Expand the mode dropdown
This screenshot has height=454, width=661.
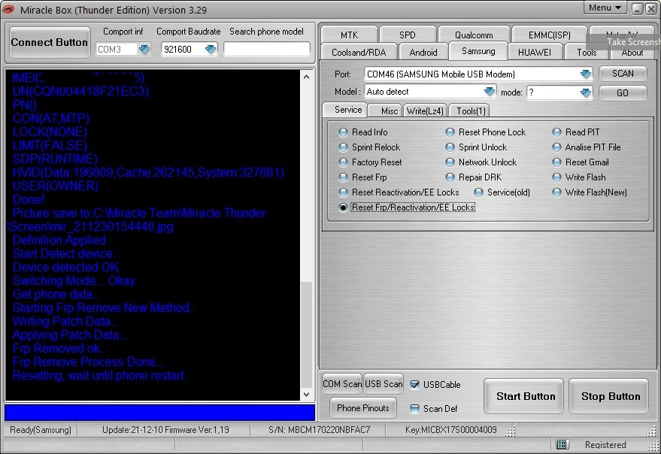[x=586, y=92]
